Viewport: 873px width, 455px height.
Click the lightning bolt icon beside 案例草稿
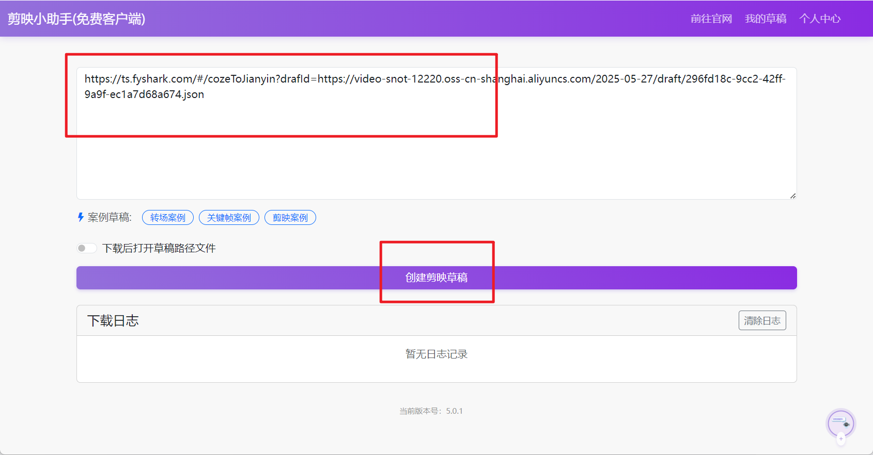[x=81, y=217]
